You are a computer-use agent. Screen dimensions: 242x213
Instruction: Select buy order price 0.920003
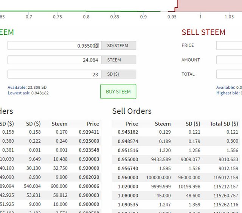tap(89, 159)
